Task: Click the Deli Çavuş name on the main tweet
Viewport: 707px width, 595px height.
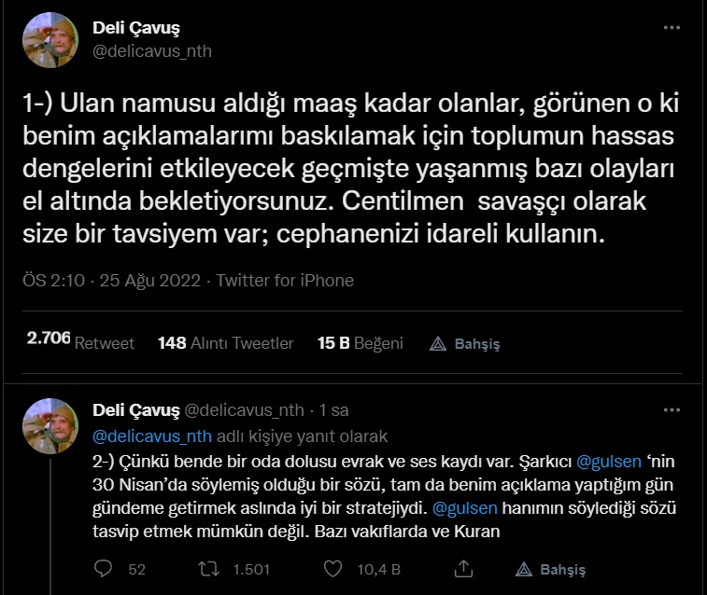Action: click(136, 28)
